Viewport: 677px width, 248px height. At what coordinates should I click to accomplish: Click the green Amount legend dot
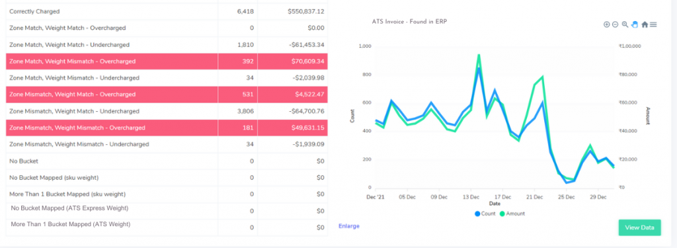502,214
